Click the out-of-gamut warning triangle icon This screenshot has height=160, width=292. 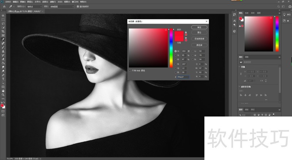(x=186, y=32)
